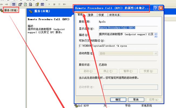Click the Export list toolbar icon
The height and width of the screenshot is (108, 176).
[x=31, y=4]
